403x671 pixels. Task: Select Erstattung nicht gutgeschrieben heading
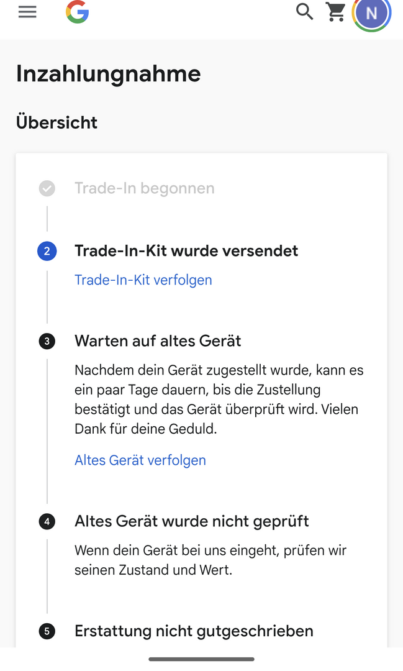(x=194, y=632)
